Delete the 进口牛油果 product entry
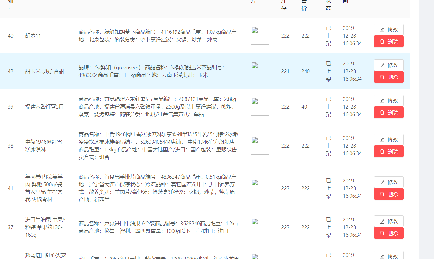 coord(388,233)
